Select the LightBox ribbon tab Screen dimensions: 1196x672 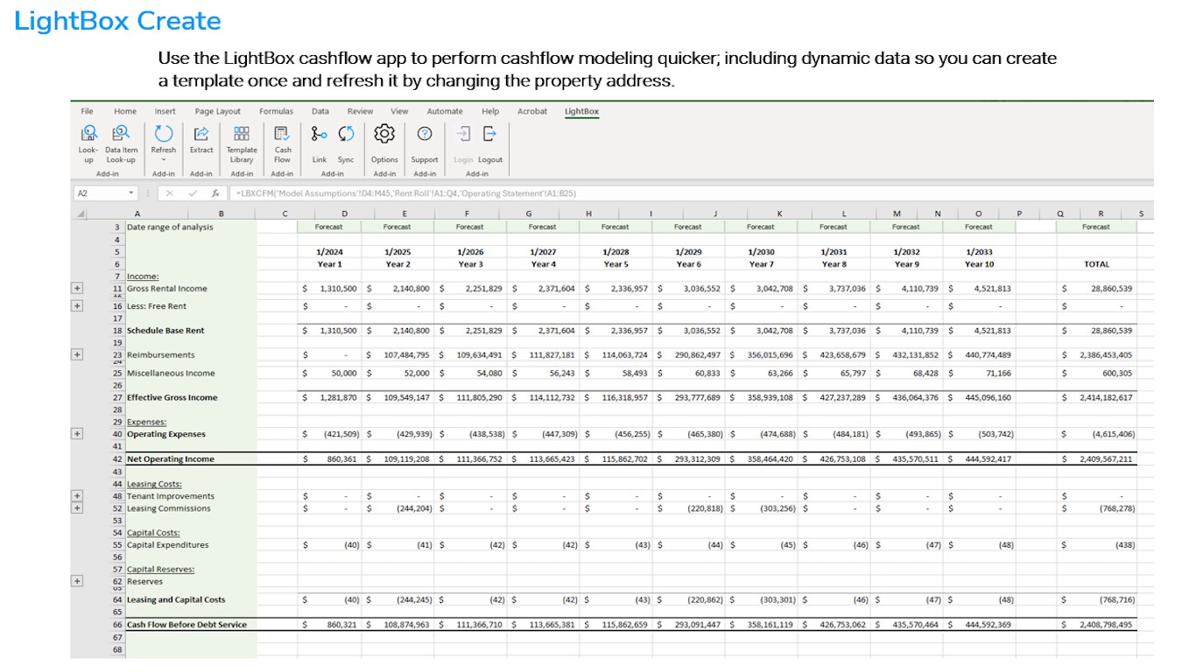[x=582, y=111]
